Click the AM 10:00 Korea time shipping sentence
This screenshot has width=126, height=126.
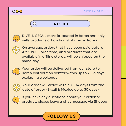coord(63,54)
